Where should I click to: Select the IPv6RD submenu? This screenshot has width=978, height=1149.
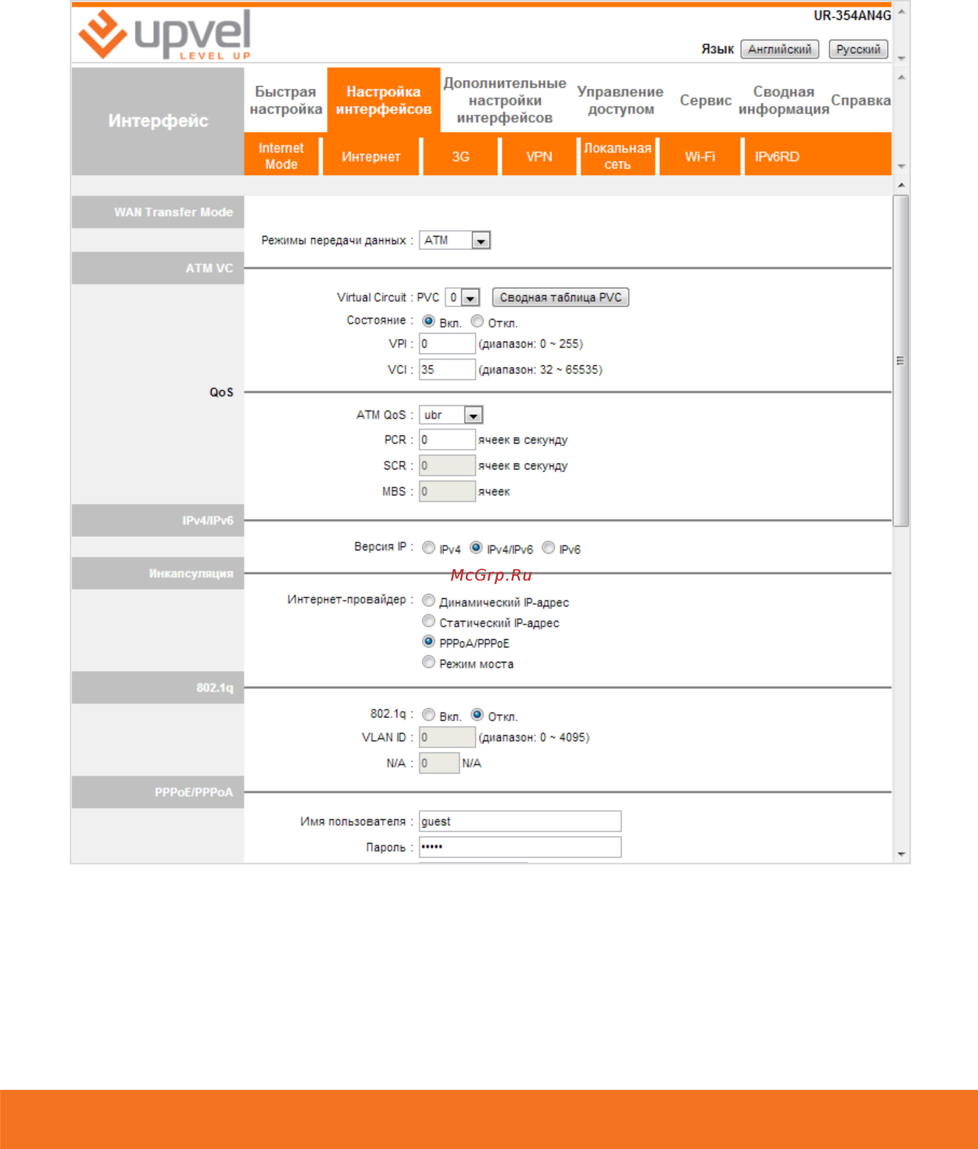(x=777, y=156)
